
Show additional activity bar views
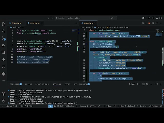pos(3,81)
